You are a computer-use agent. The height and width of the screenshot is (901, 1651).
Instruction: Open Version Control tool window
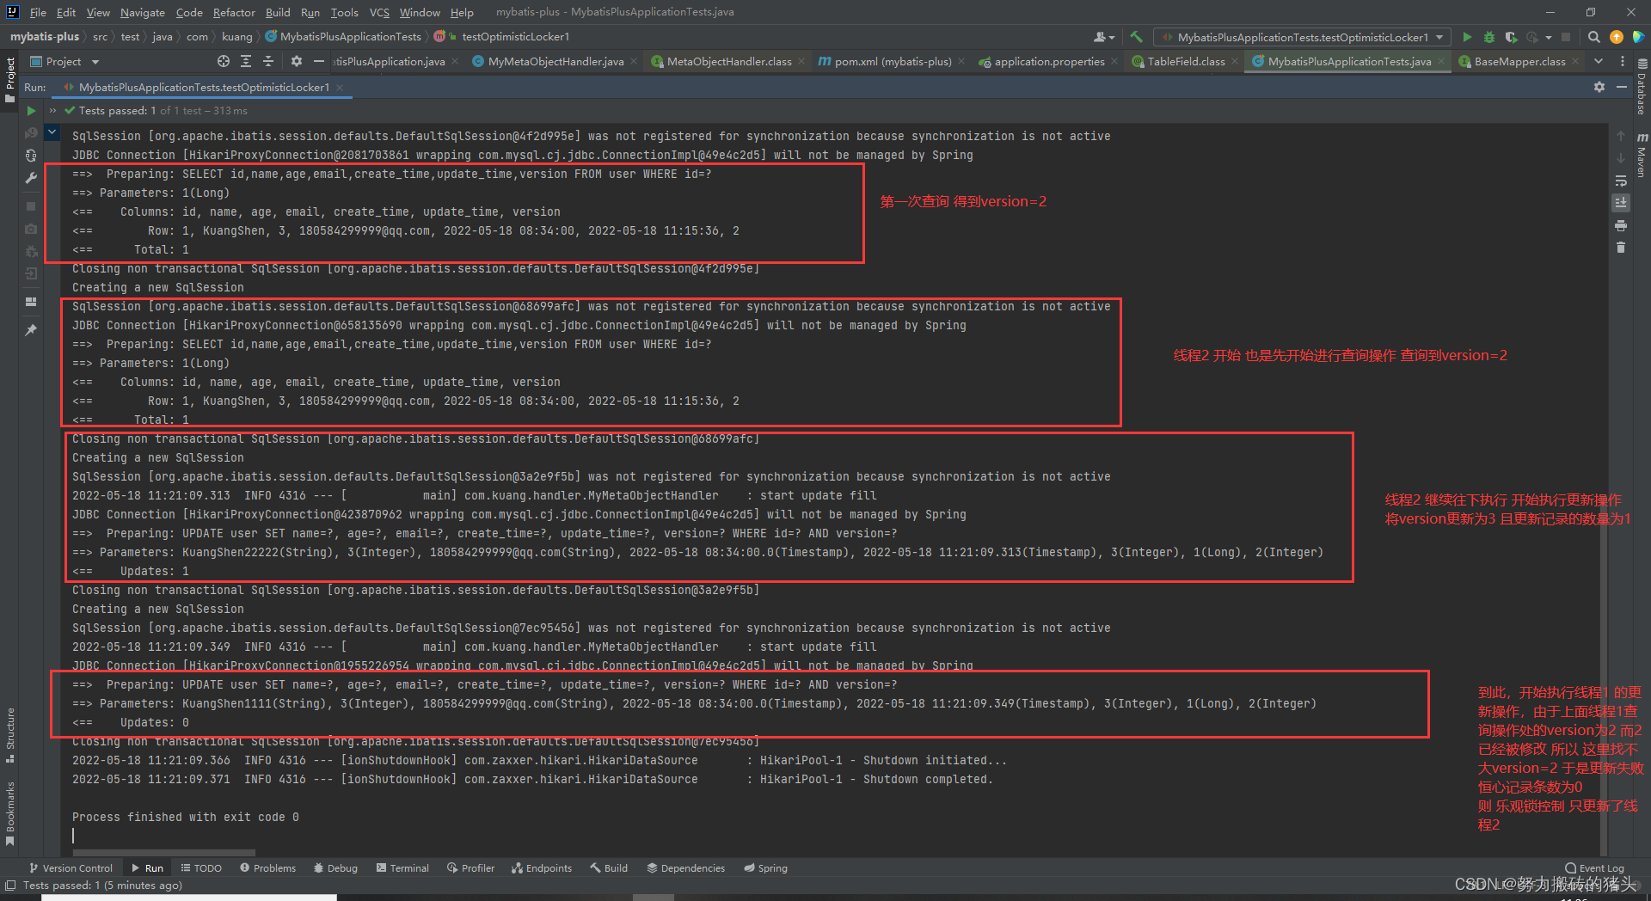[x=71, y=868]
